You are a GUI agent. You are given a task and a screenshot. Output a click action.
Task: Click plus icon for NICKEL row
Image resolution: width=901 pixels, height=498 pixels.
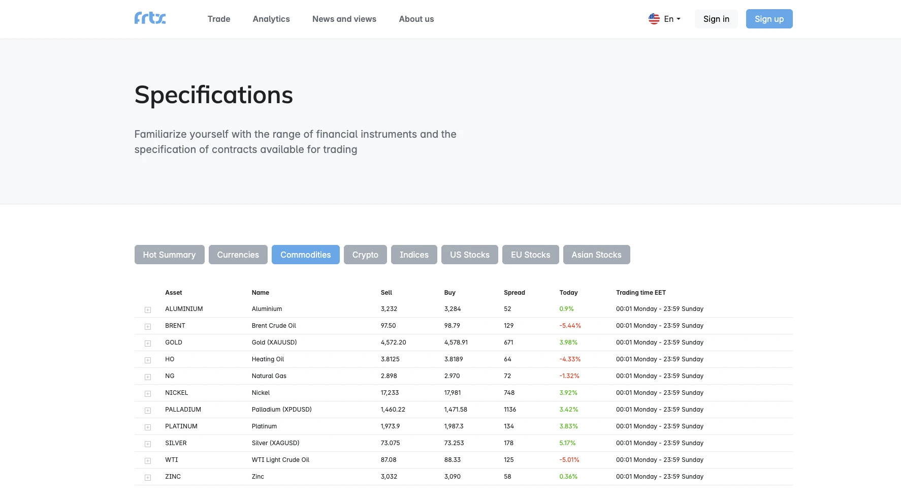[x=148, y=394]
